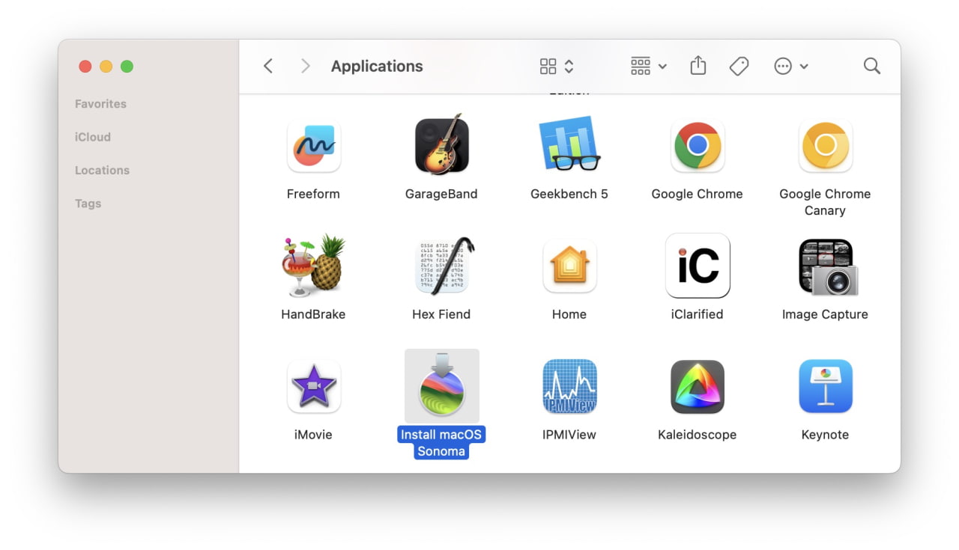This screenshot has height=550, width=959.
Task: Open the GarageBand application
Action: (441, 146)
